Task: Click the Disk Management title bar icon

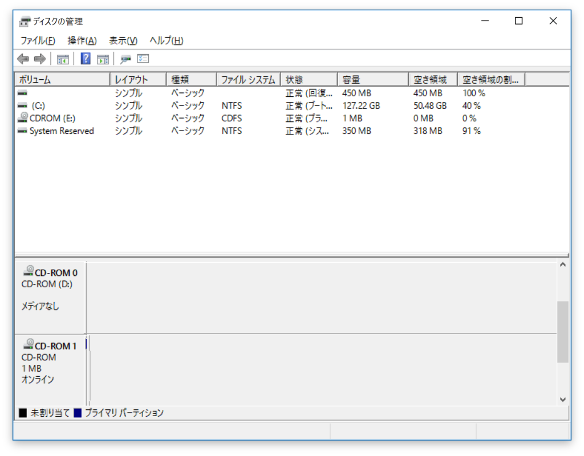Action: pyautogui.click(x=25, y=22)
